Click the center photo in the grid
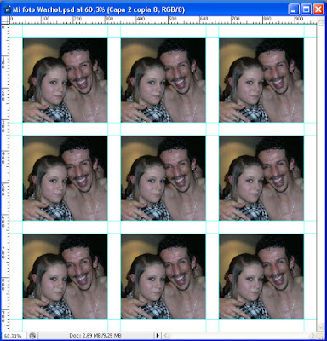Viewport: 327px width, 341px height. 163,178
